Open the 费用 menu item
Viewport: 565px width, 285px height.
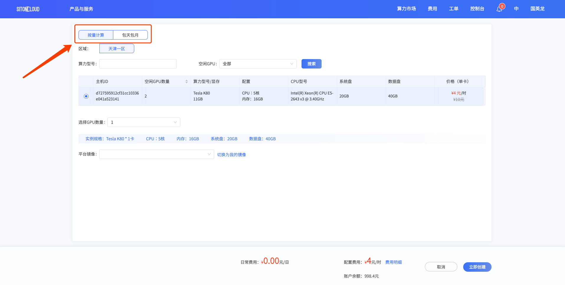pos(433,9)
